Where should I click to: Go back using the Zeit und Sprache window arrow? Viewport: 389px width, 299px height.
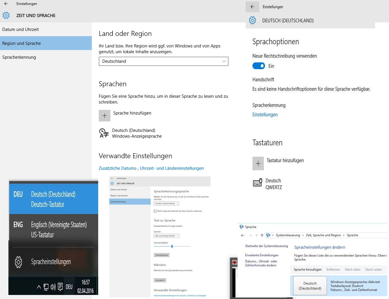(x=6, y=4)
